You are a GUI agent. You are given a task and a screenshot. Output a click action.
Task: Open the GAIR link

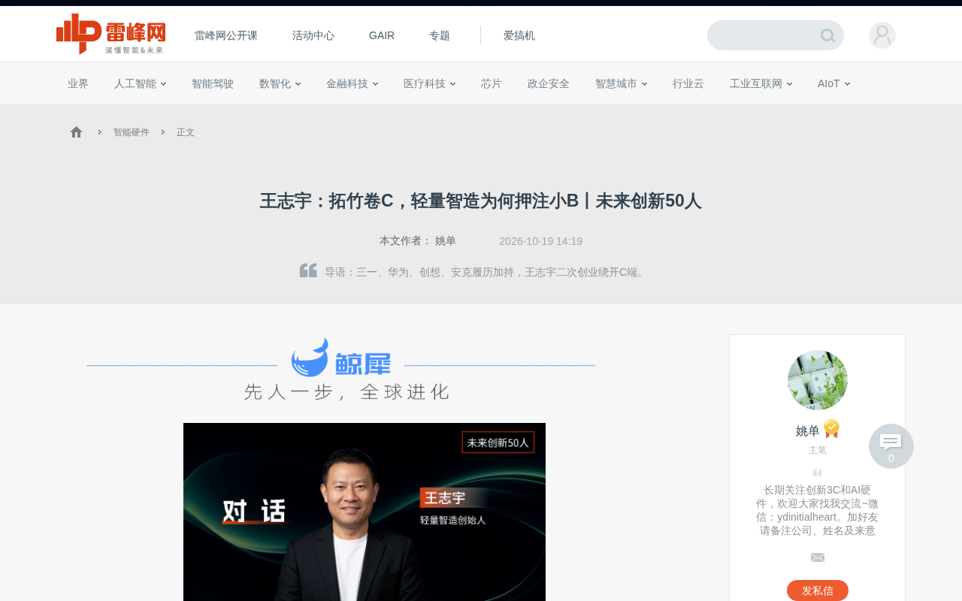pos(382,35)
